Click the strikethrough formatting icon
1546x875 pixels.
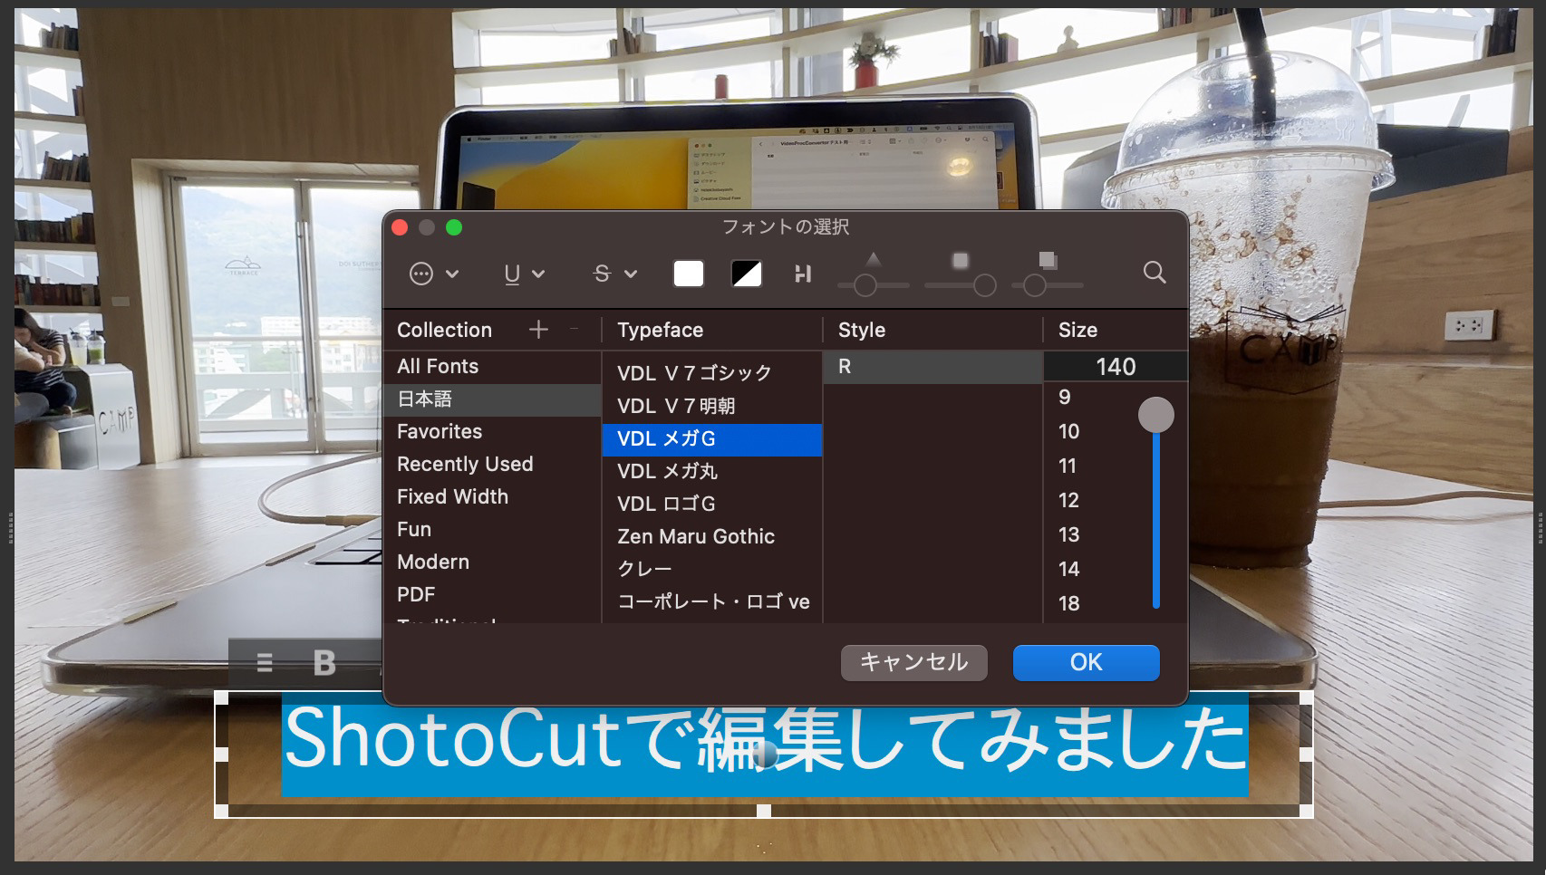[x=601, y=274]
